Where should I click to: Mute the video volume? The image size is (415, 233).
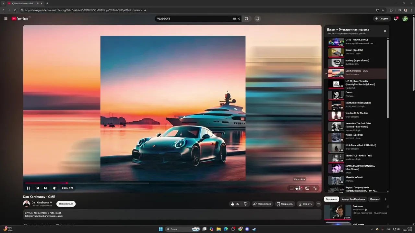pyautogui.click(x=54, y=188)
